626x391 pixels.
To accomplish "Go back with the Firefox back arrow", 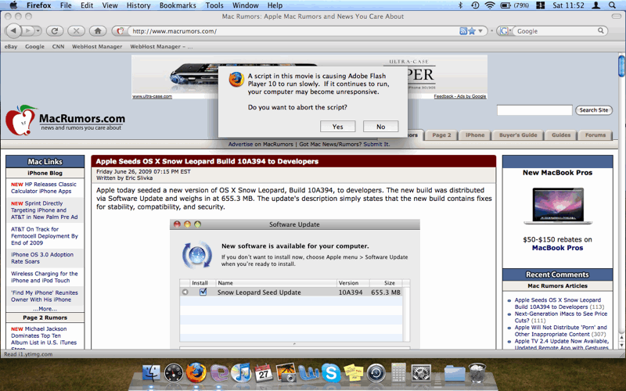I will coord(13,30).
